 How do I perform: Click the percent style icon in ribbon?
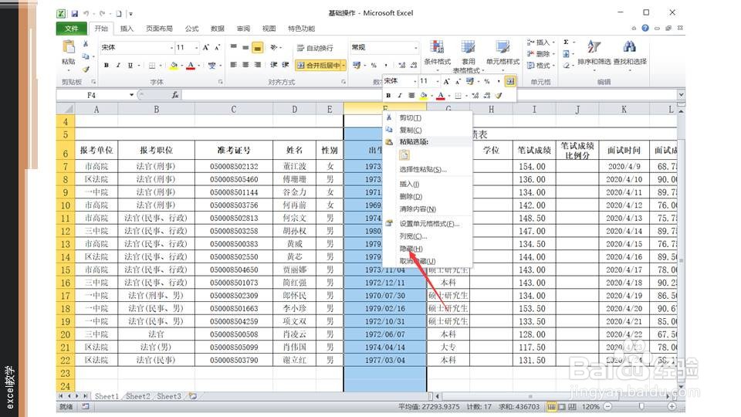click(x=374, y=65)
